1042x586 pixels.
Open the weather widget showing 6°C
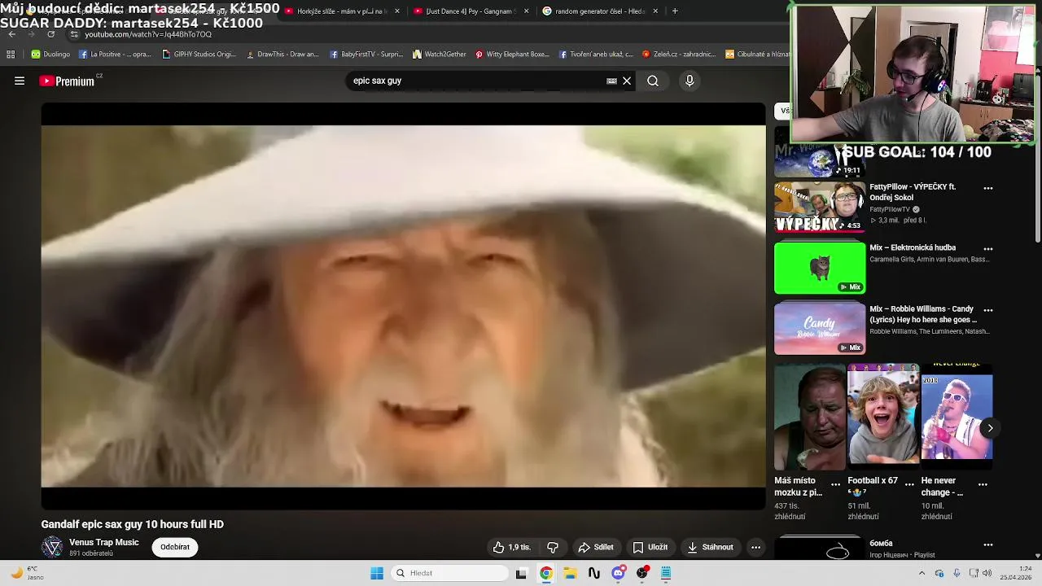click(x=26, y=573)
